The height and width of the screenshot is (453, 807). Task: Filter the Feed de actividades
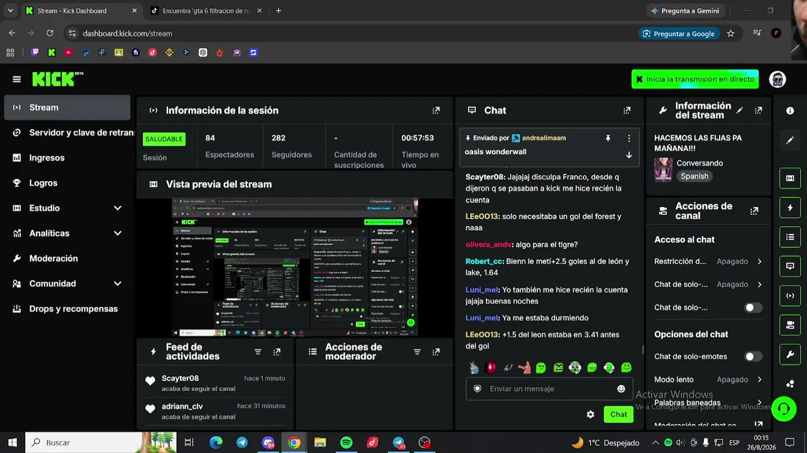click(x=258, y=352)
